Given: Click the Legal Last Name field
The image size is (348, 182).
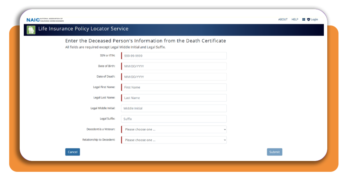Looking at the screenshot, I should coord(174,98).
